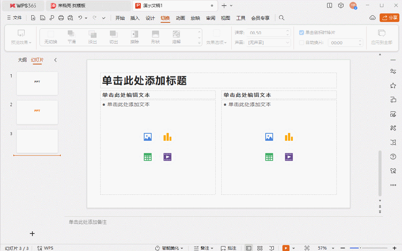402x251 pixels.
Task: Insert chart icon in right content placeholder
Action: (289, 137)
